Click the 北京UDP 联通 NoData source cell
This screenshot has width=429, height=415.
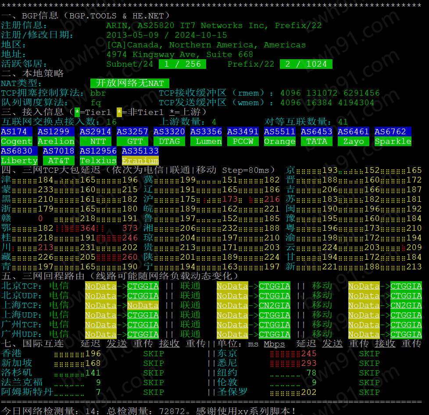(x=232, y=296)
